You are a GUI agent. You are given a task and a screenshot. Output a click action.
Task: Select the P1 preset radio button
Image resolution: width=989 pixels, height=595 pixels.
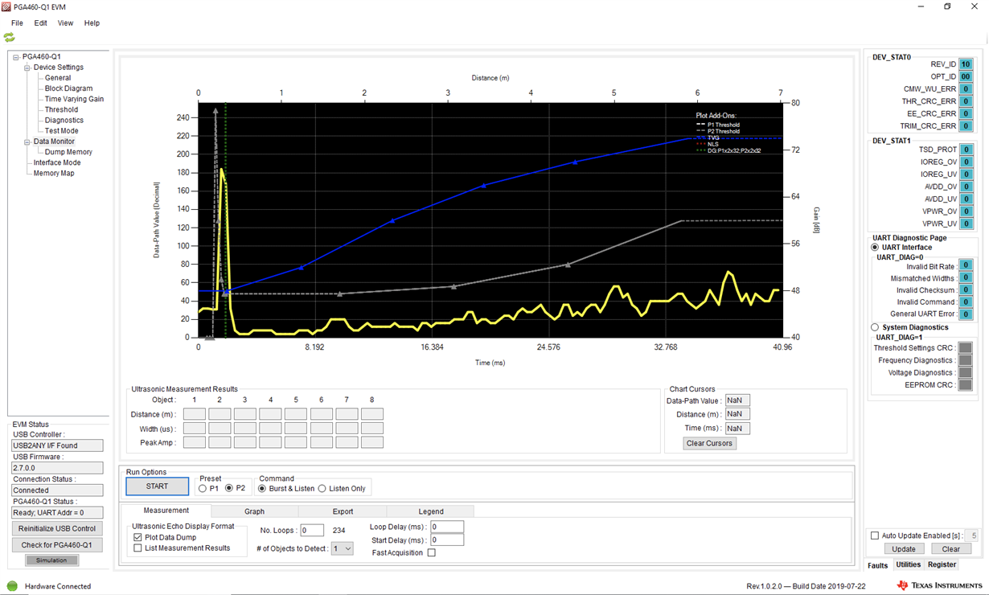(203, 489)
